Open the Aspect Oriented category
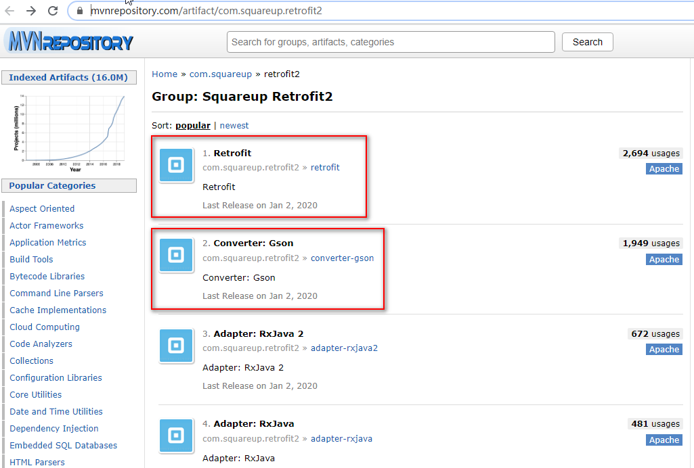694x468 pixels. (42, 208)
